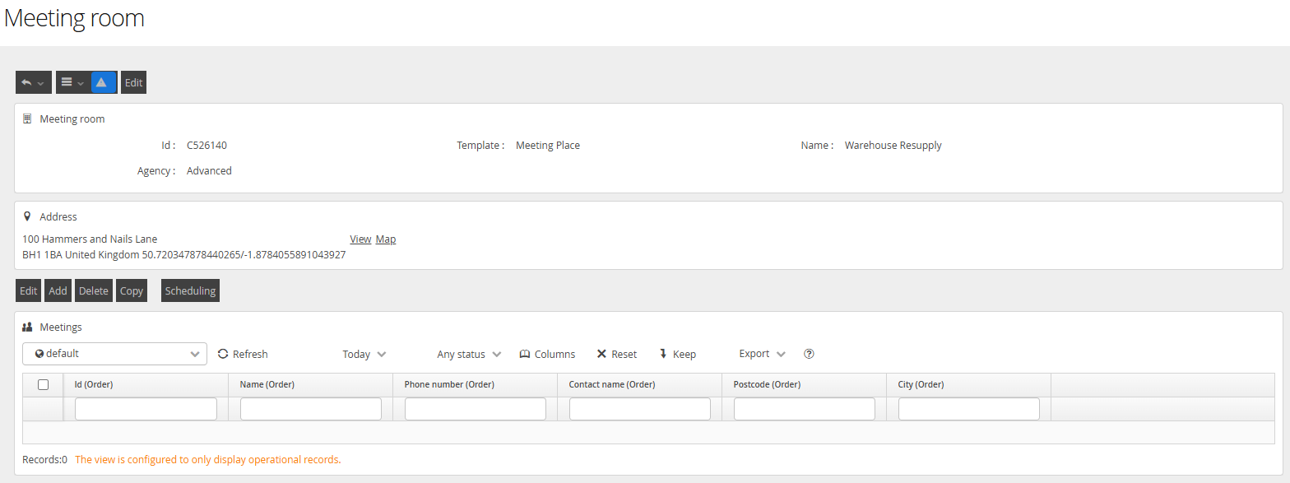Open the Columns chooser
The width and height of the screenshot is (1290, 483).
pyautogui.click(x=547, y=354)
